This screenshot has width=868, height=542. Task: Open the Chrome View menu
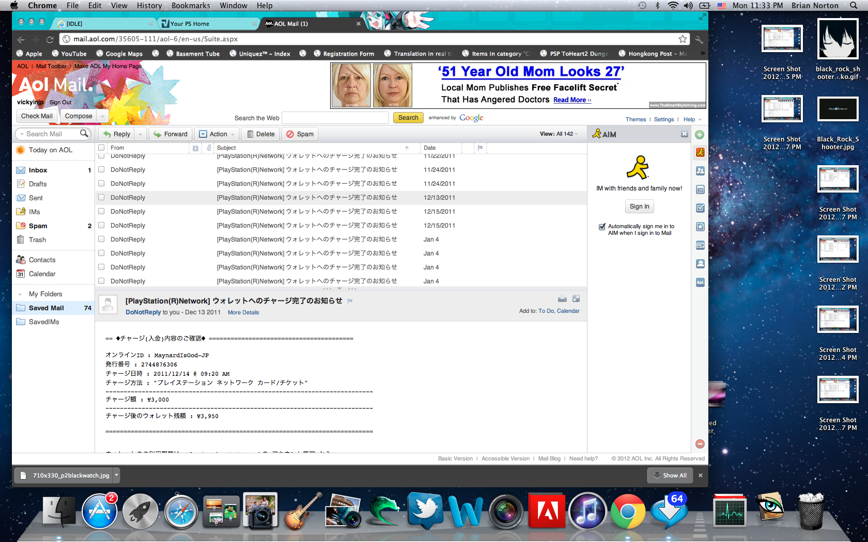coord(119,6)
